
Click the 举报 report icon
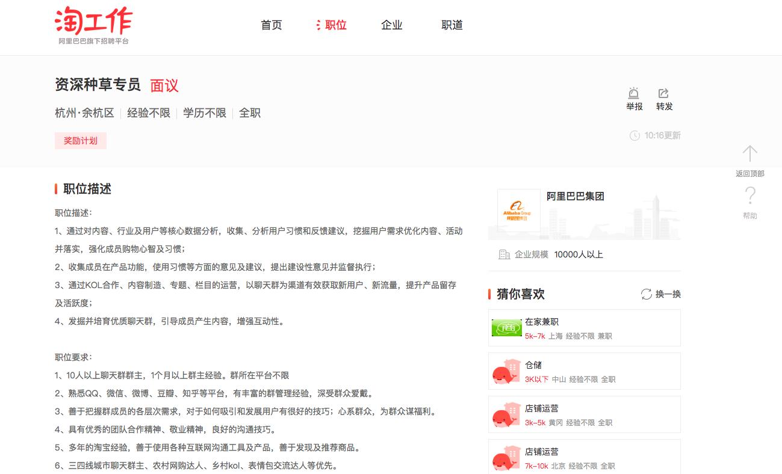click(633, 98)
